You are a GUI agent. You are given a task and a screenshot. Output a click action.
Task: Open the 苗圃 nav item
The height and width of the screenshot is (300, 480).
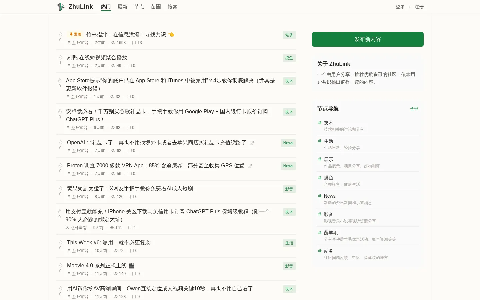tap(156, 7)
